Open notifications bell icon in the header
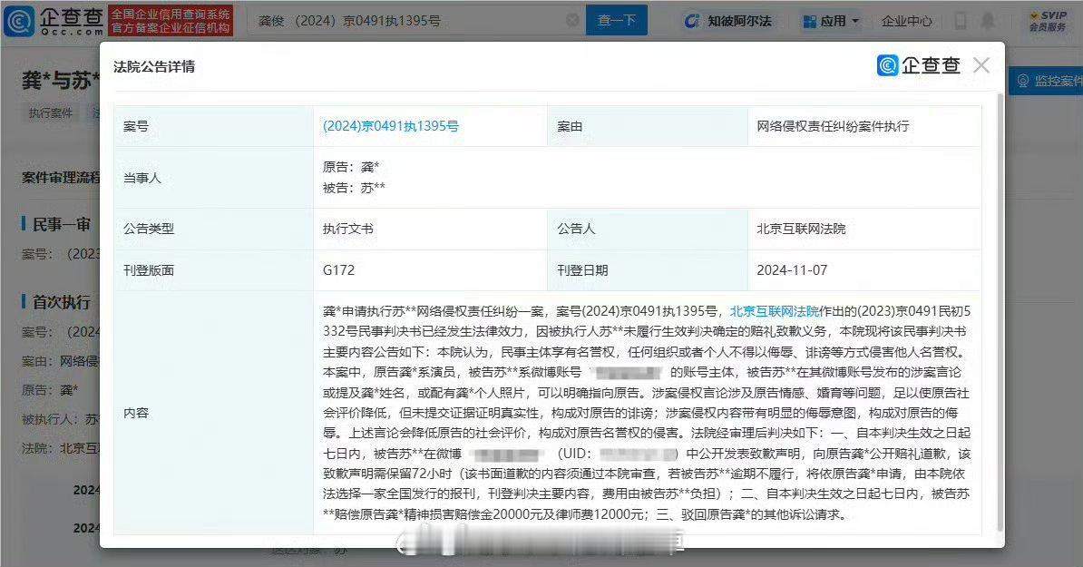Viewport: 1083px width, 567px height. [x=989, y=21]
